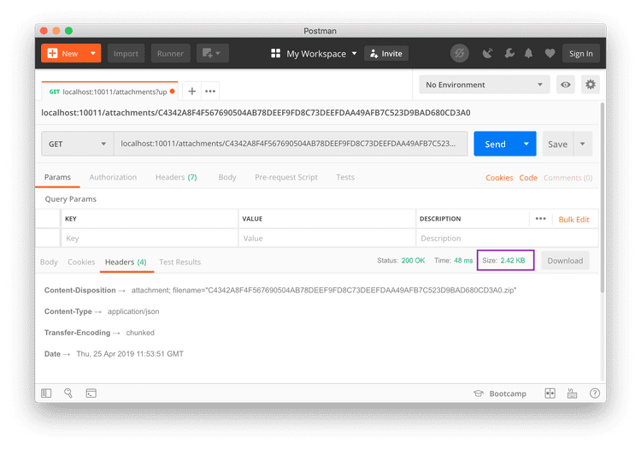
Task: Click the Description input cell
Action: [x=507, y=238]
